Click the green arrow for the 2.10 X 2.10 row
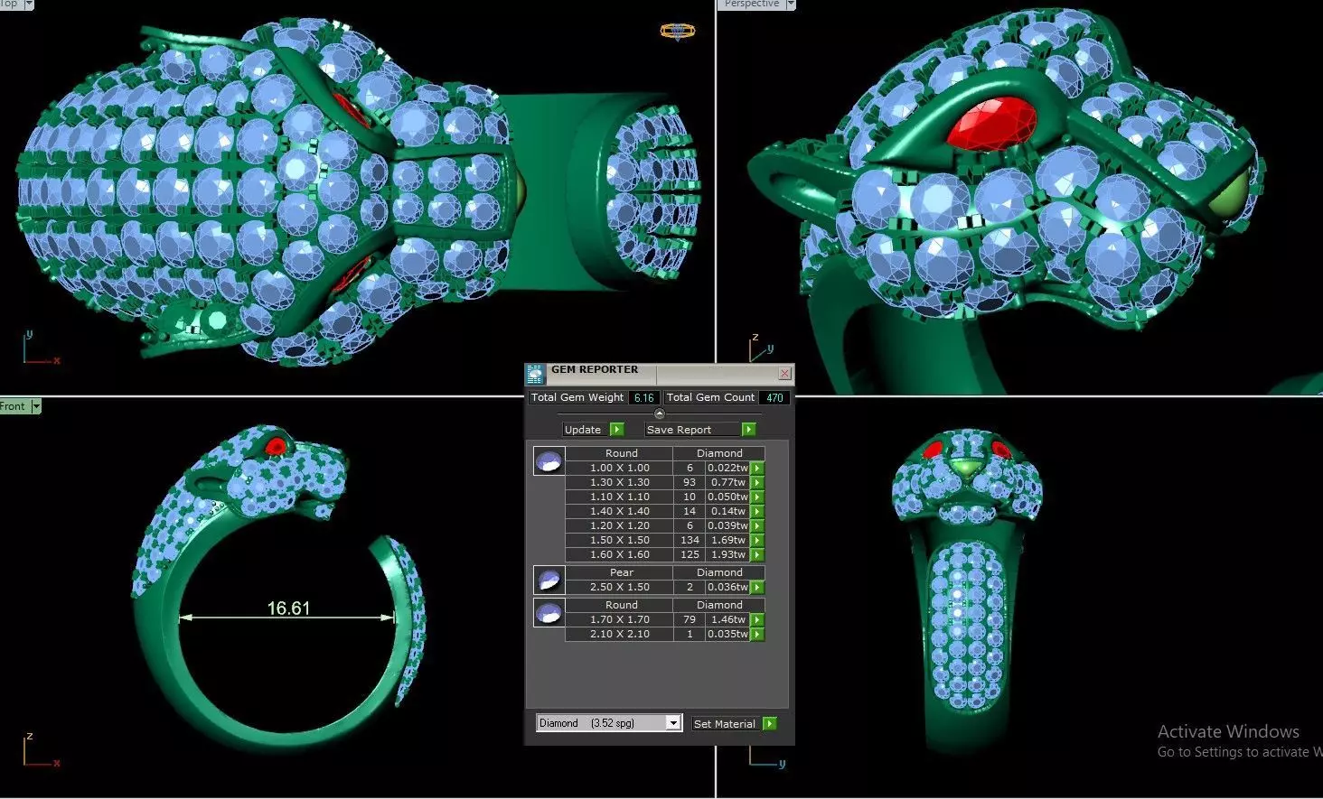Screen dimensions: 1323x799 click(x=757, y=634)
